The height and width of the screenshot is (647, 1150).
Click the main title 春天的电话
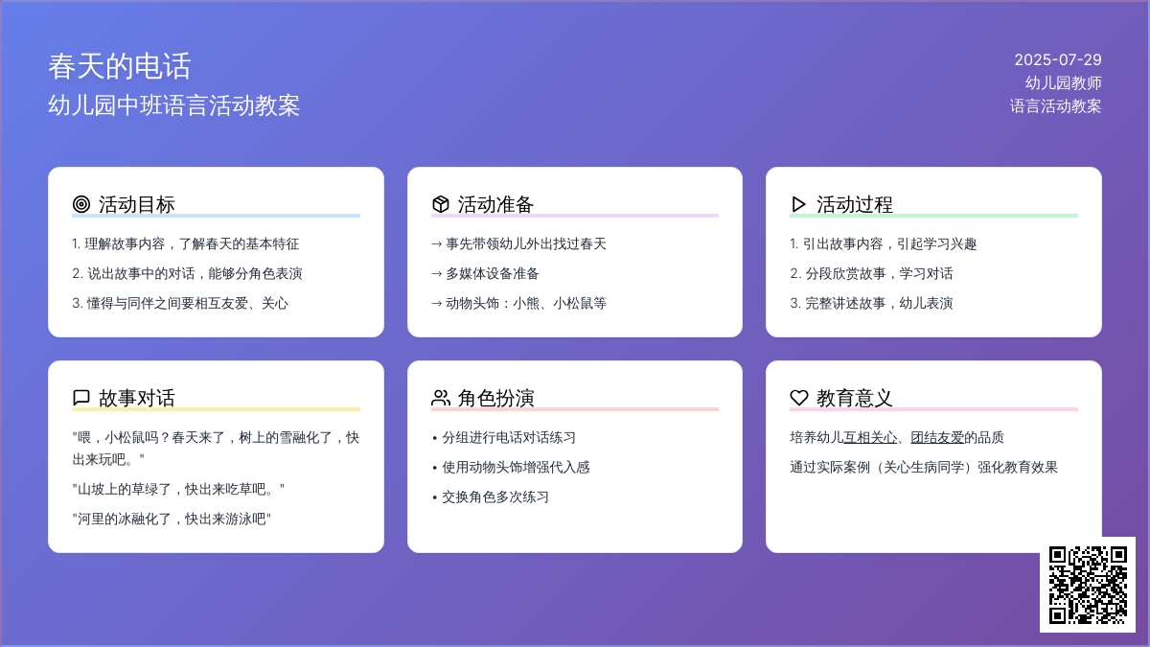120,66
